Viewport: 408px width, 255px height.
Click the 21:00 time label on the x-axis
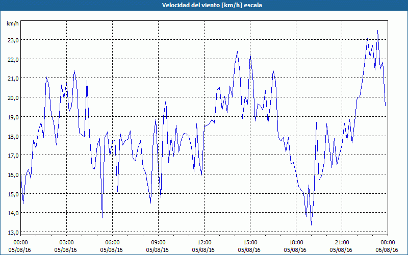(342, 243)
